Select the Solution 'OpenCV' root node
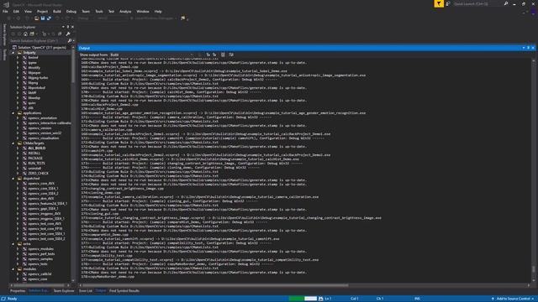 pyautogui.click(x=42, y=48)
